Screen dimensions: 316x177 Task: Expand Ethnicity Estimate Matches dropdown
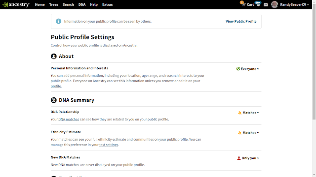248,133
